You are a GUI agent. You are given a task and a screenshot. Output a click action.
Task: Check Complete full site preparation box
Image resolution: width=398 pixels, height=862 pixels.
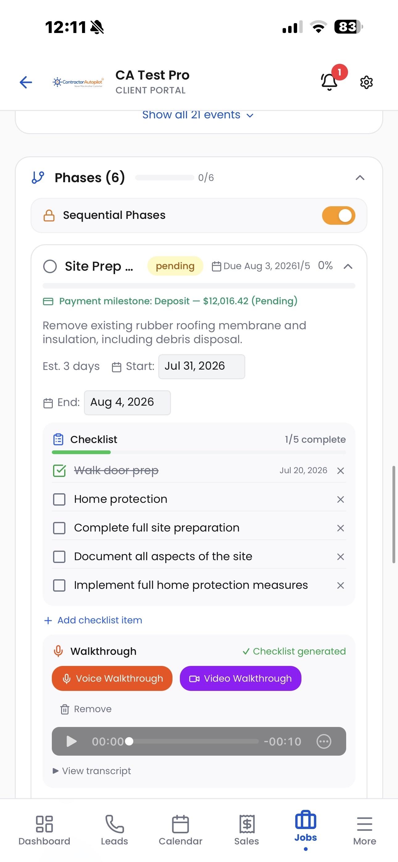[x=59, y=528]
